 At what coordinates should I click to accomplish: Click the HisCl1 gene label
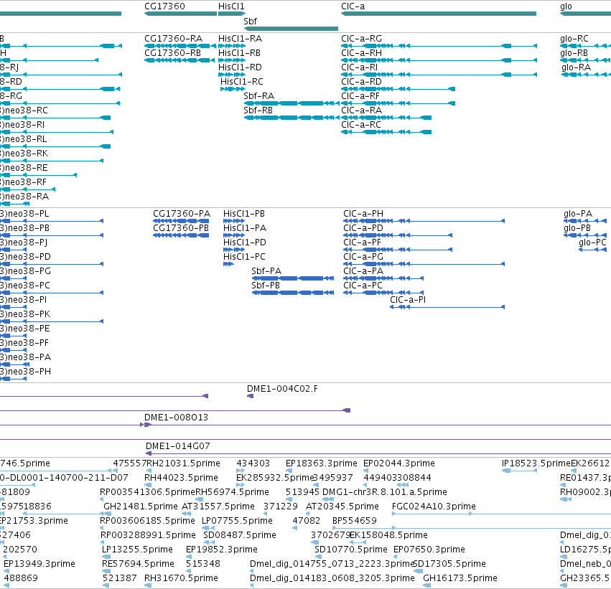tap(231, 6)
